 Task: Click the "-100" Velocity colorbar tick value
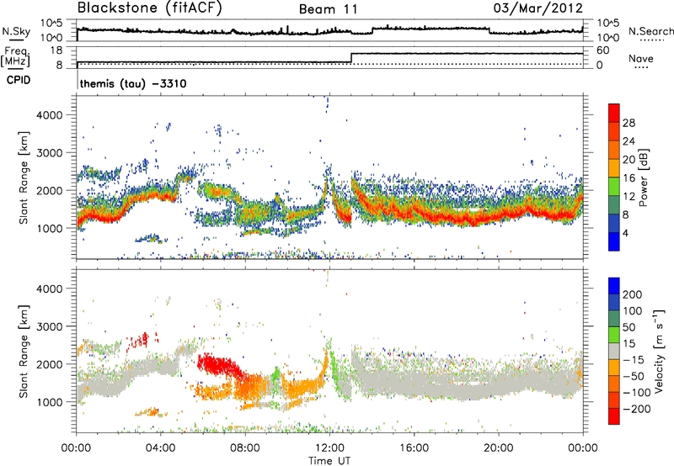point(637,393)
